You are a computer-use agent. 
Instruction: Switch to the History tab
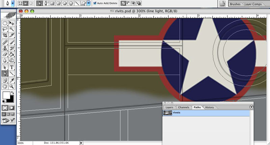pyautogui.click(x=209, y=107)
